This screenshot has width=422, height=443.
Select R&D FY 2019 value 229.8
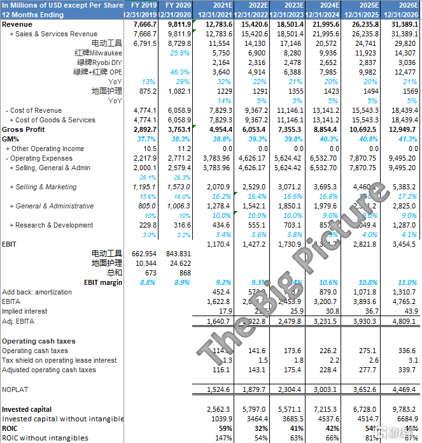[148, 225]
